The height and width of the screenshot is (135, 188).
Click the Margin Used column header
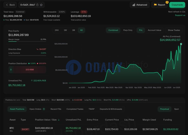pos(149,120)
